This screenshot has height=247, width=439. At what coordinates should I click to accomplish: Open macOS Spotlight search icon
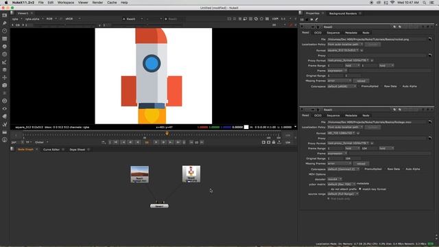tap(425, 3)
